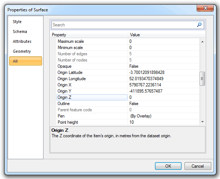The width and height of the screenshot is (220, 179).
Task: Select the Attributes tab
Action: (x=22, y=41)
